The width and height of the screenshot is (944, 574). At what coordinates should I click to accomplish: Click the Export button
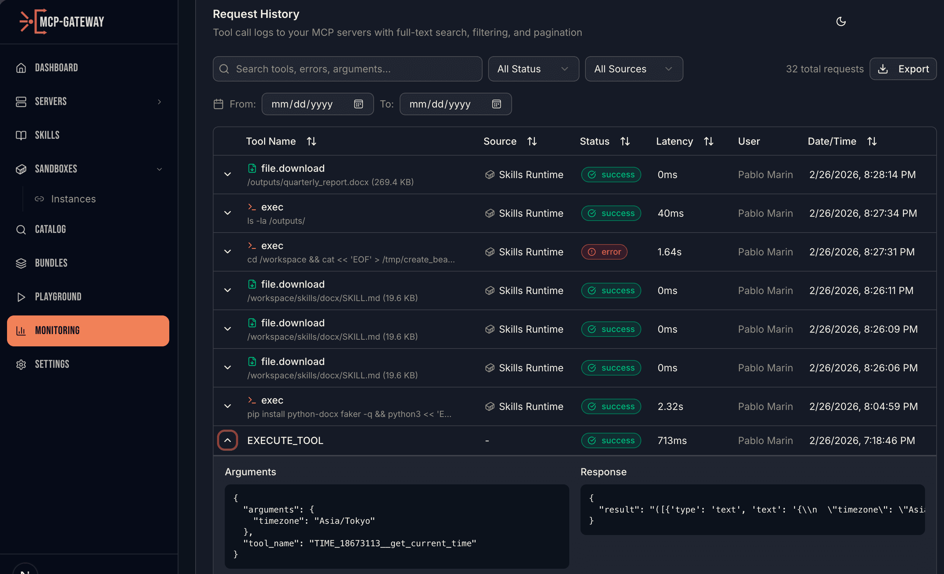(903, 69)
